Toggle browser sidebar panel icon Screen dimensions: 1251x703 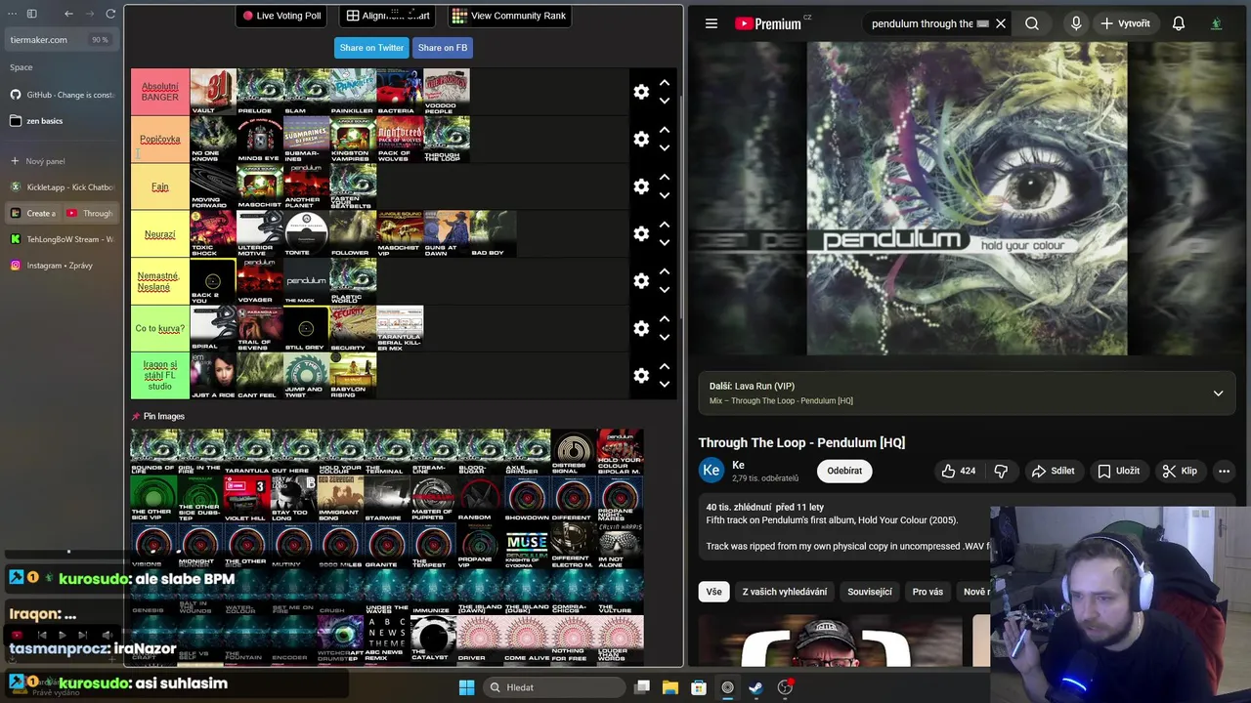[x=31, y=14]
